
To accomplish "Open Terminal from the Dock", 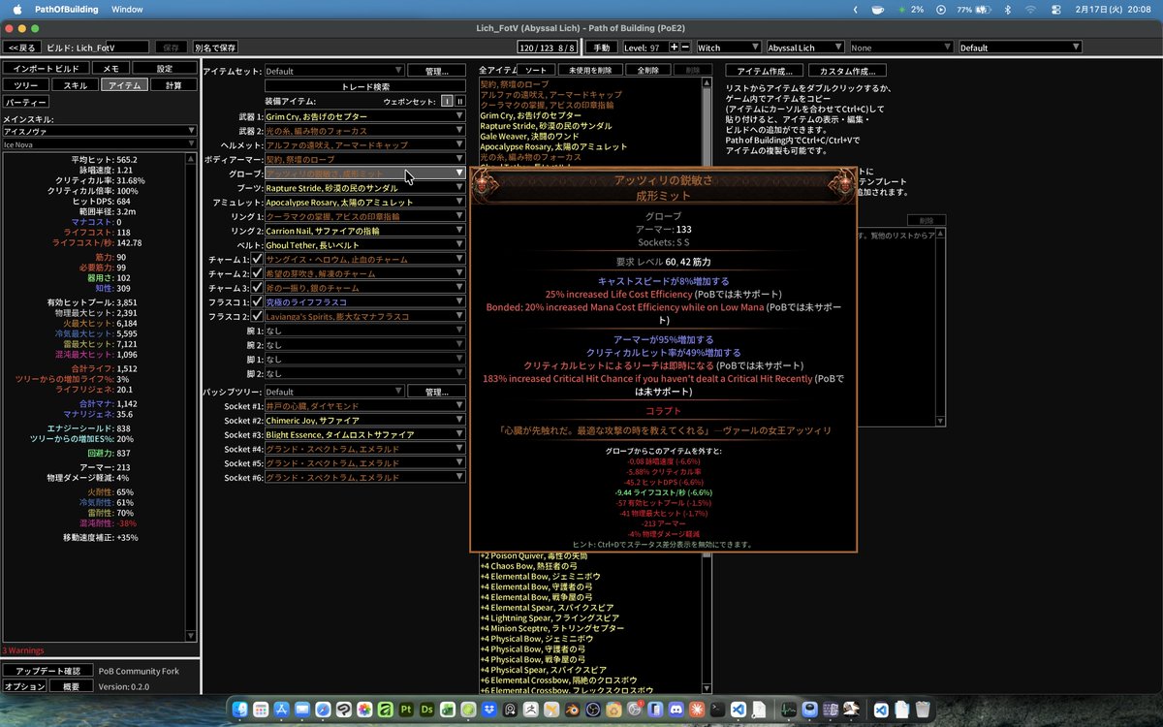I will [x=717, y=711].
